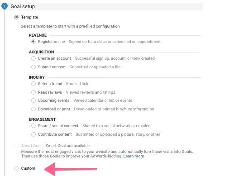This screenshot has height=176, width=234.
Task: Click the step 1 circle icon
Action: coord(5,6)
